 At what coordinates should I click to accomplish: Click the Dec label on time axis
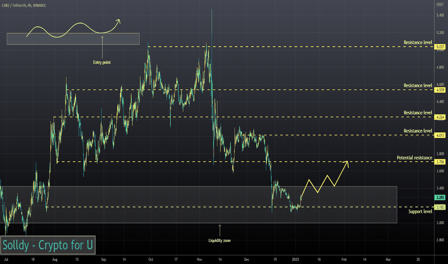pyautogui.click(x=247, y=259)
